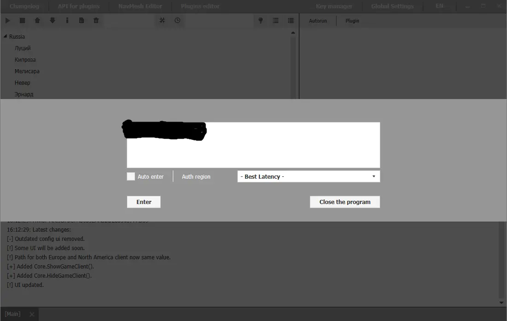Viewport: 507px width, 321px height.
Task: Select the Мелисара server in the list
Action: point(27,71)
